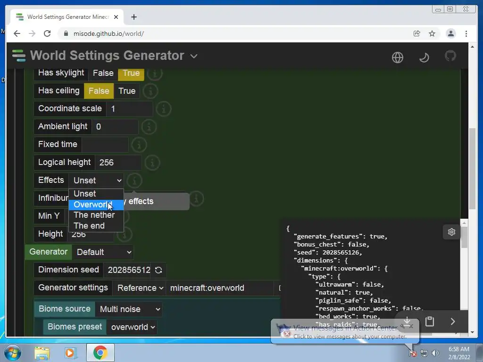Click the Generator label button
Viewport: 483px width, 362px height.
tap(49, 252)
